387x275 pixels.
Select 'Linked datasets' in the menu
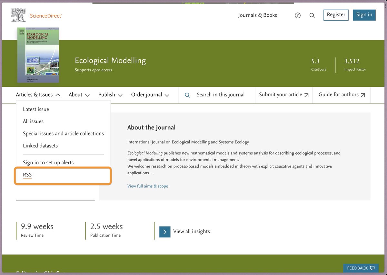40,145
